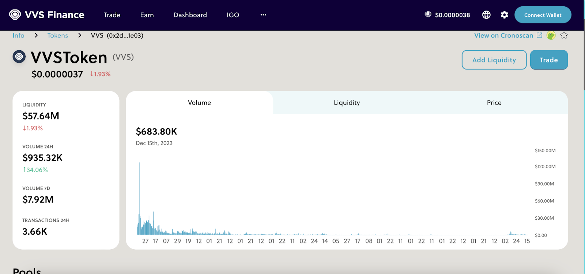Click the Connect Wallet button

[543, 15]
